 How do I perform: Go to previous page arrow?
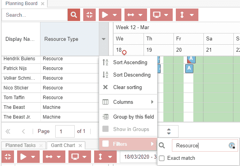pyautogui.click(x=23, y=131)
